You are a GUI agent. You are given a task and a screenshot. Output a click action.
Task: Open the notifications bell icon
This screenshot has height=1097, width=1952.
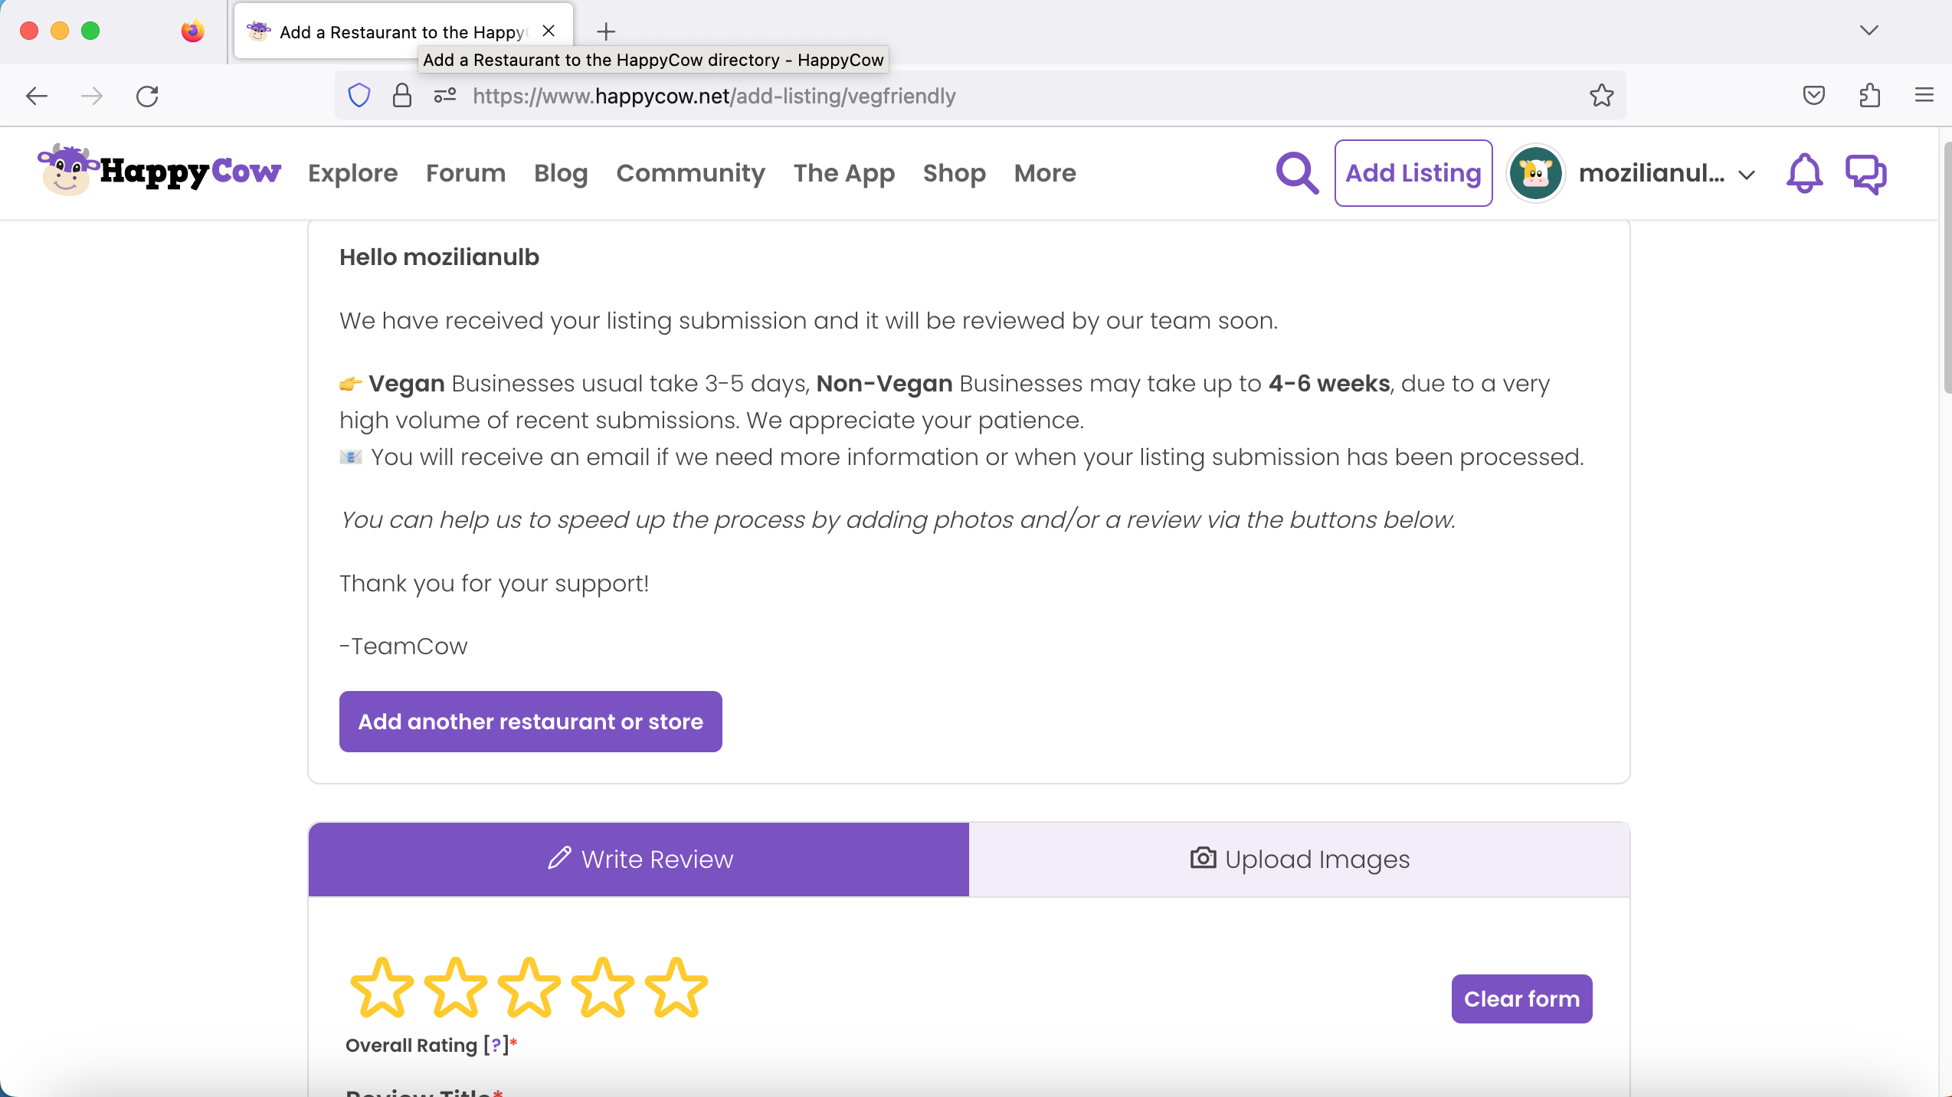pos(1803,173)
